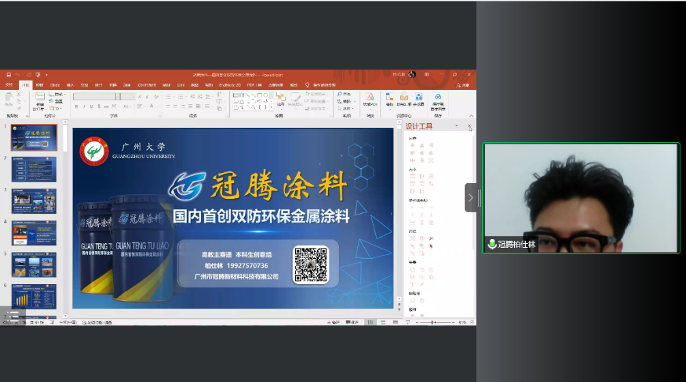Viewport: 686px width, 382px height.
Task: Undo the last action
Action: pos(18,75)
